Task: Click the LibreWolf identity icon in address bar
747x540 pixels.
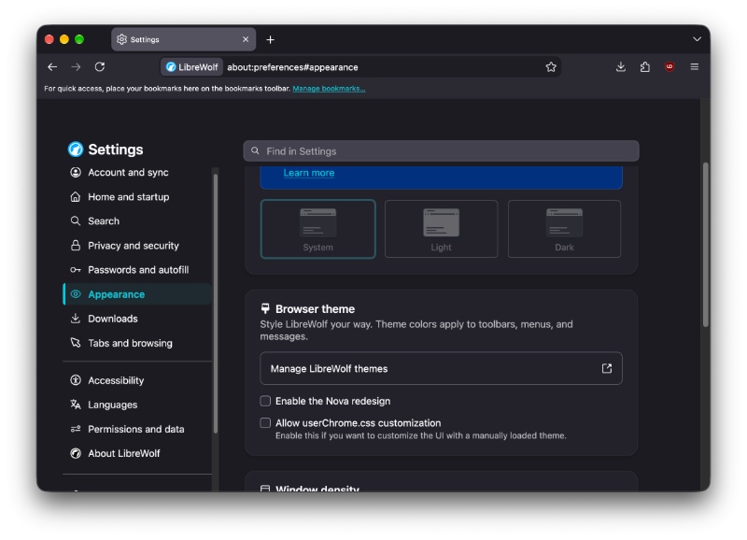Action: click(191, 67)
